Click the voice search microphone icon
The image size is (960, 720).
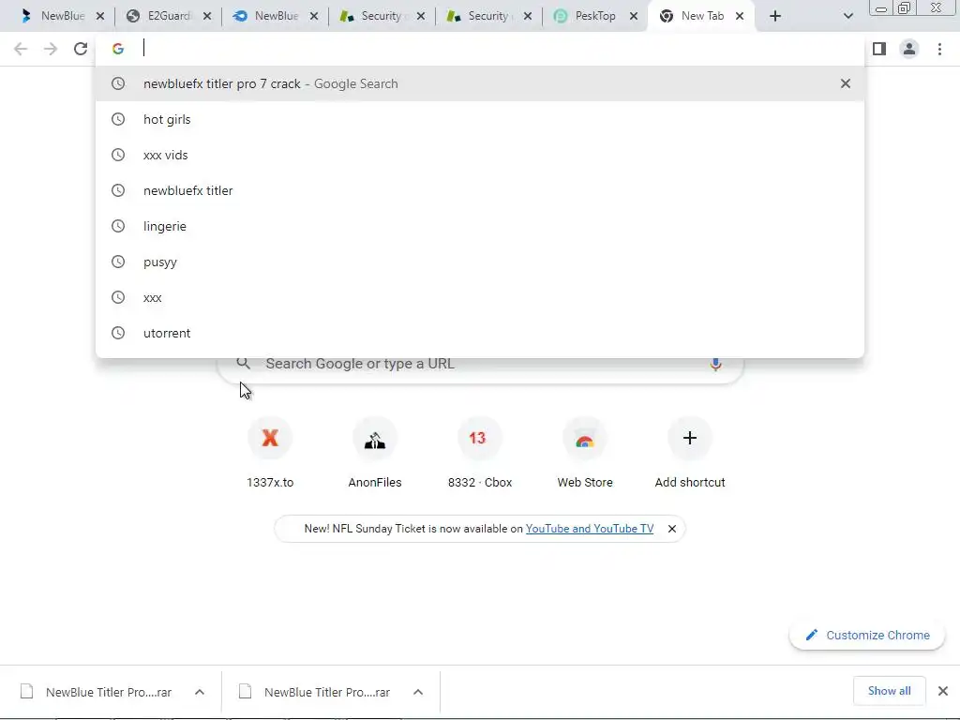click(715, 364)
